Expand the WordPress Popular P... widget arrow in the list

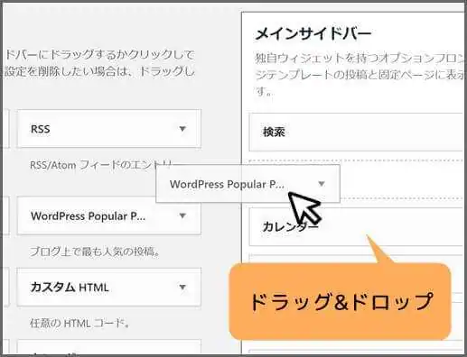coord(182,215)
